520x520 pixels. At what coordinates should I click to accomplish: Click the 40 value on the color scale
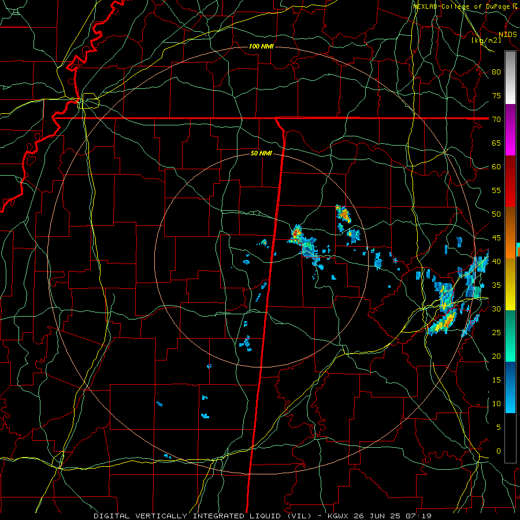[x=496, y=262]
